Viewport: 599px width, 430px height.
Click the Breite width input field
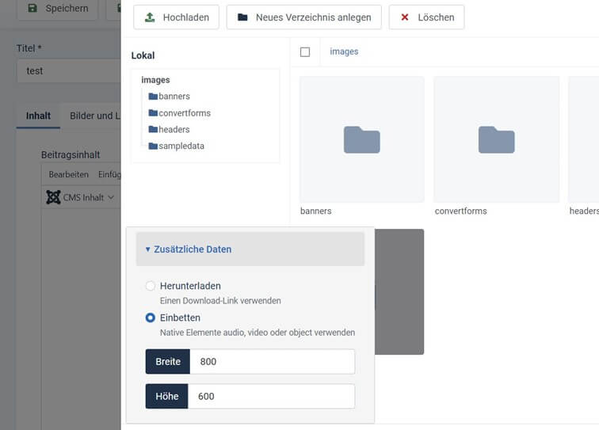tap(273, 361)
